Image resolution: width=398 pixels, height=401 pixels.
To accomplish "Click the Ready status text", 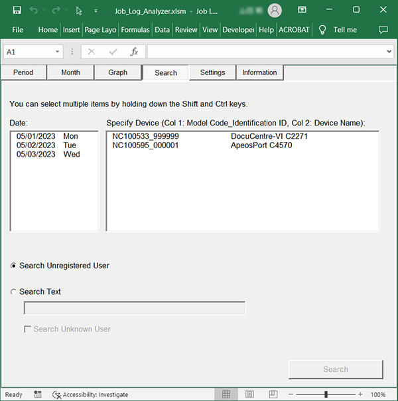I will pos(14,394).
